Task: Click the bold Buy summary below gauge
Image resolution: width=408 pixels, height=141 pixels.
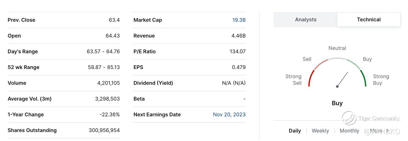Action: (x=337, y=103)
